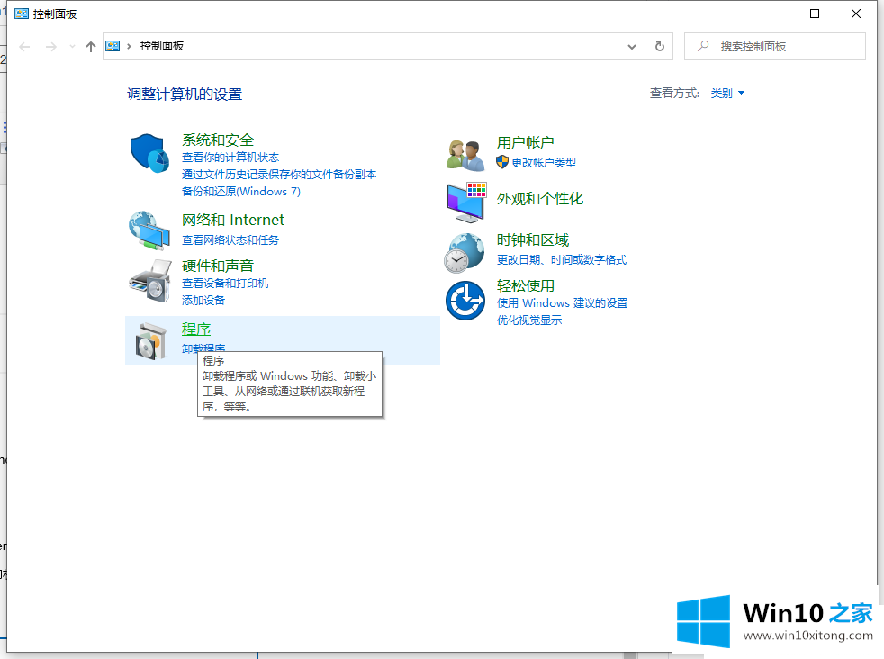Screen dimensions: 884x659
Task: Open Appearance and Personalization monitor icon
Action: [466, 203]
